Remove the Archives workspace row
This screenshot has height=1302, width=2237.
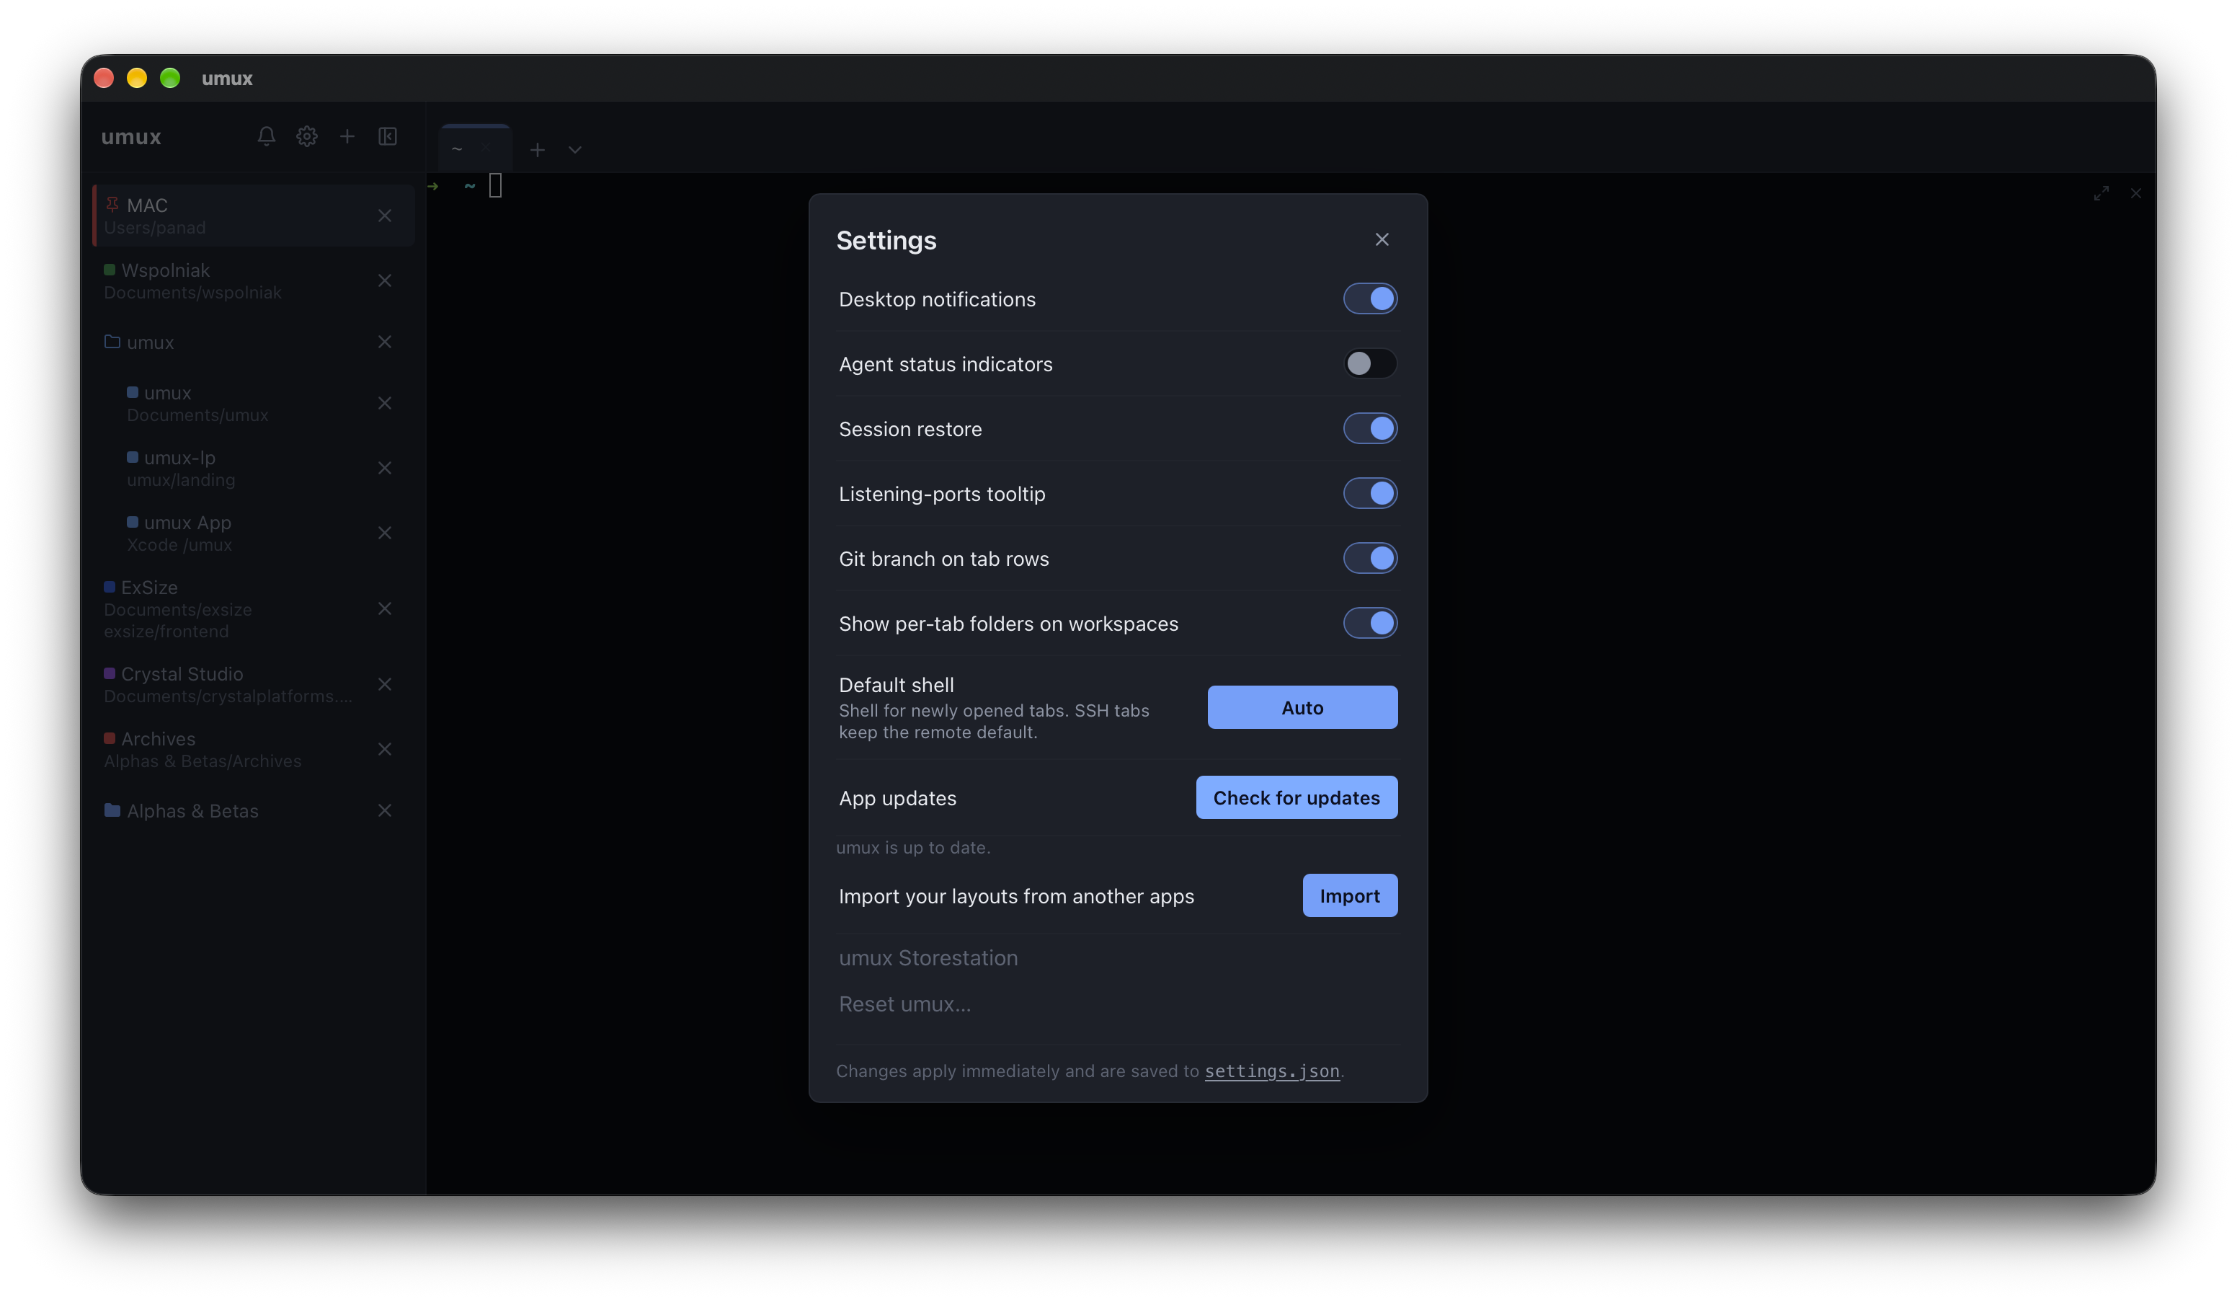tap(384, 749)
